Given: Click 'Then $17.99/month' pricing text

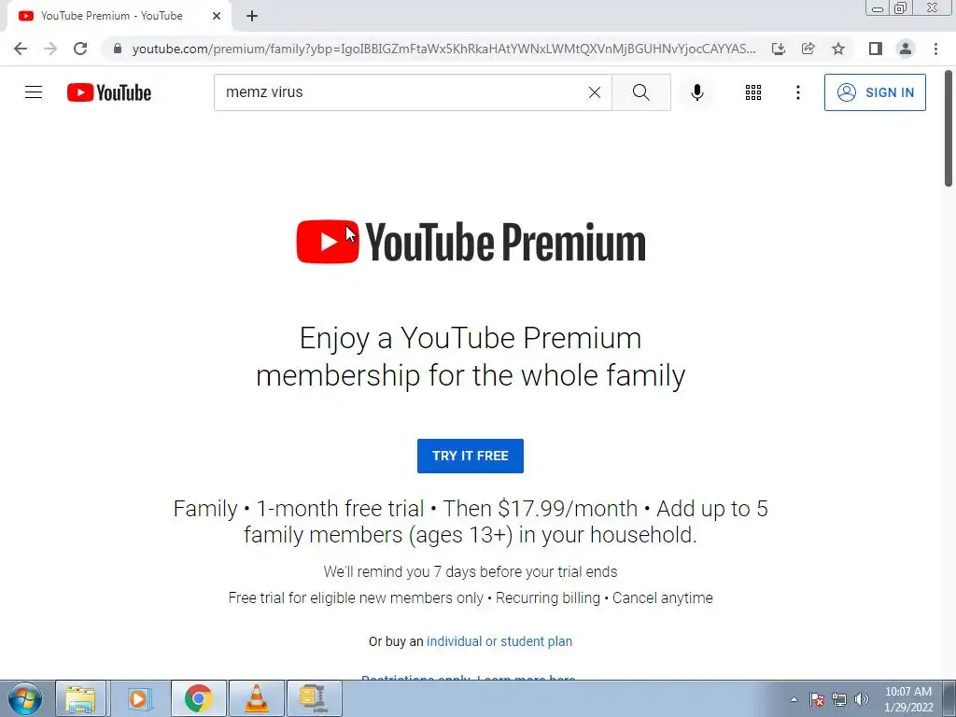Looking at the screenshot, I should tap(540, 509).
